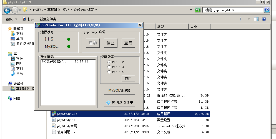
Task: Select 文档 in the library list
Action: coord(19,69)
